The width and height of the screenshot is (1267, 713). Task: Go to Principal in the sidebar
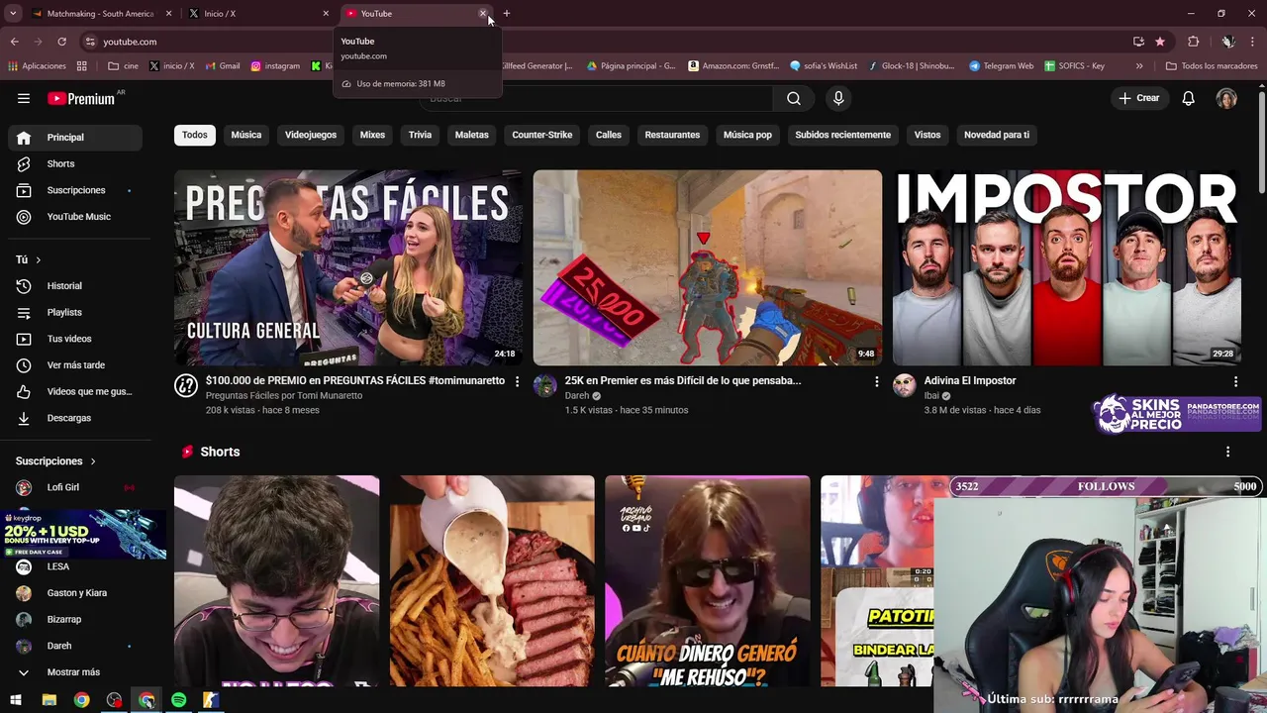click(x=75, y=138)
